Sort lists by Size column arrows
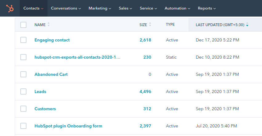 [x=150, y=25]
